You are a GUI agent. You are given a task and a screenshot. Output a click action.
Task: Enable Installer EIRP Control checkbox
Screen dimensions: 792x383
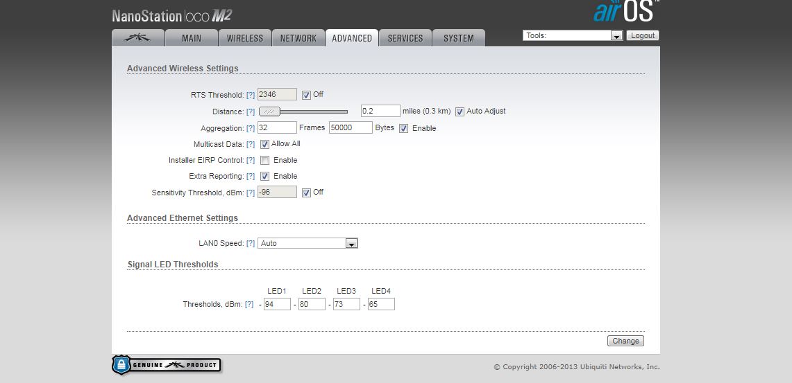(264, 160)
